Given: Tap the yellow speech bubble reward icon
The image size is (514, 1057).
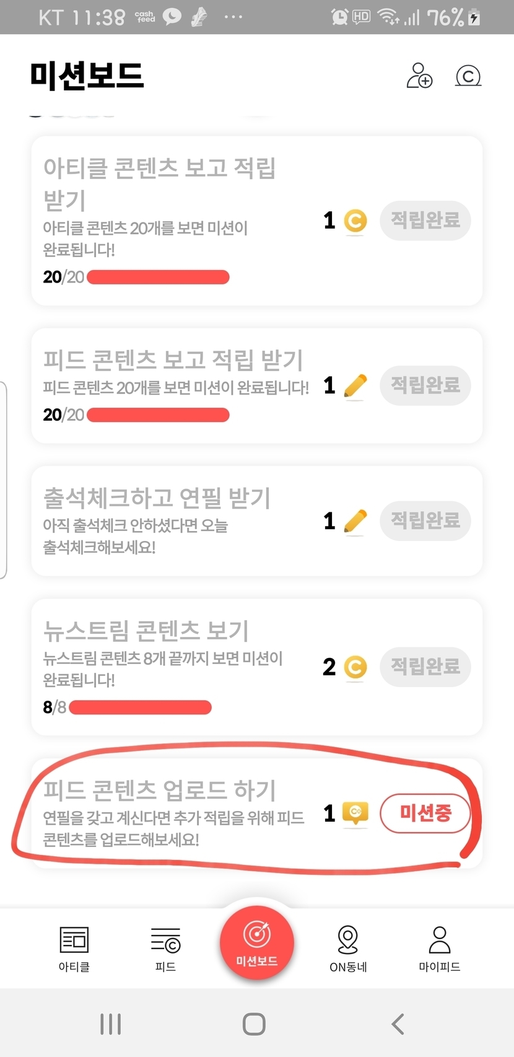Looking at the screenshot, I should pyautogui.click(x=355, y=813).
